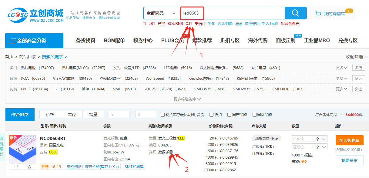Open the 全部商品 search scope dropdown
The image size is (369, 178).
pyautogui.click(x=161, y=13)
